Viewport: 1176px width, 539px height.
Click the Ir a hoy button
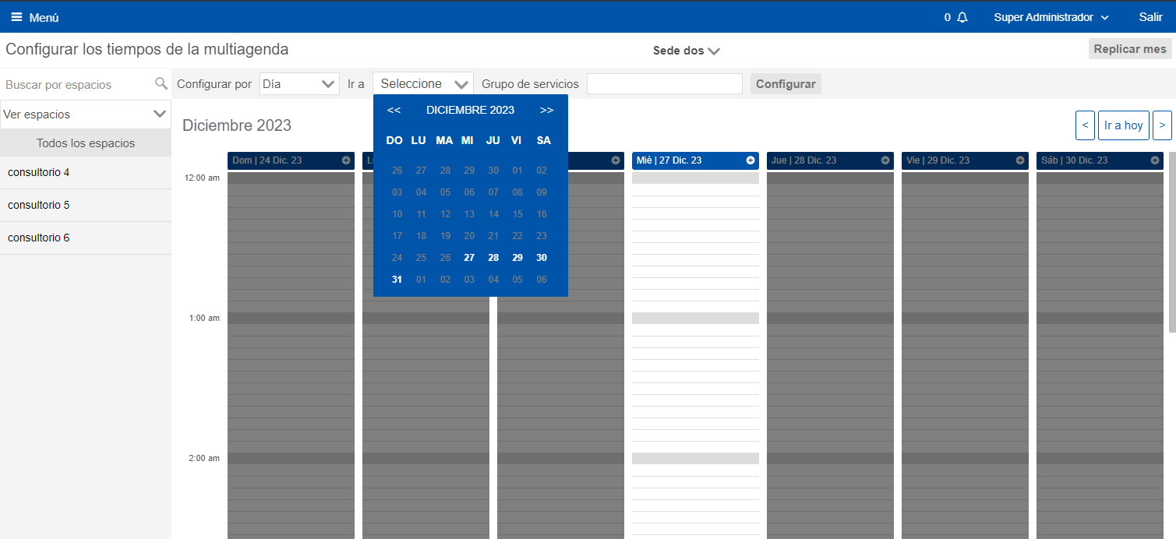(1123, 125)
